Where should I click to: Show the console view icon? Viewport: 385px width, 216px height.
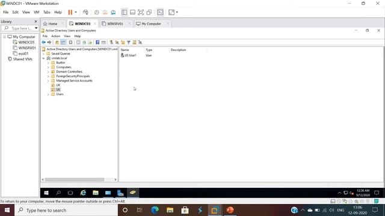(x=161, y=12)
